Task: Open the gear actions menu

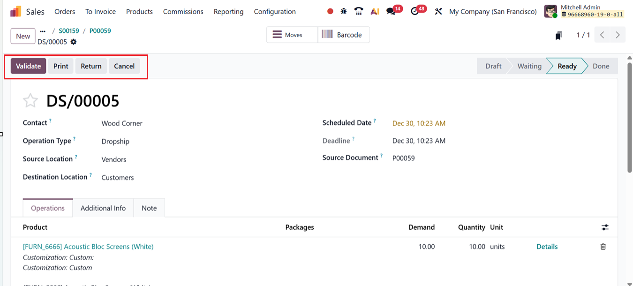Action: pos(74,42)
